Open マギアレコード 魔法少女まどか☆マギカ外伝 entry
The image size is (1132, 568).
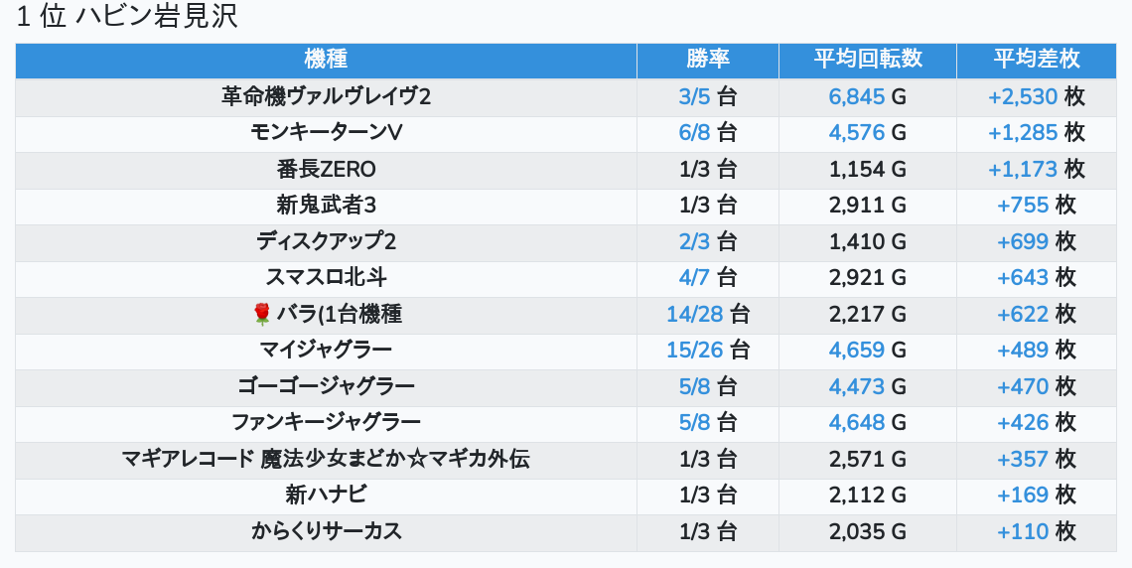pyautogui.click(x=326, y=459)
